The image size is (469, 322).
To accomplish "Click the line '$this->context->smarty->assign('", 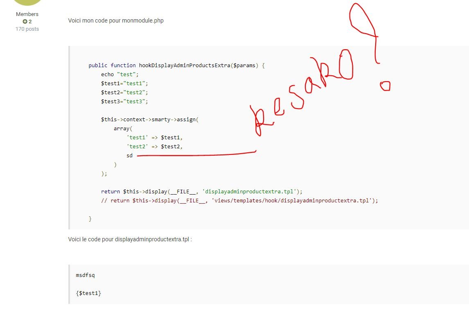I will 149,119.
